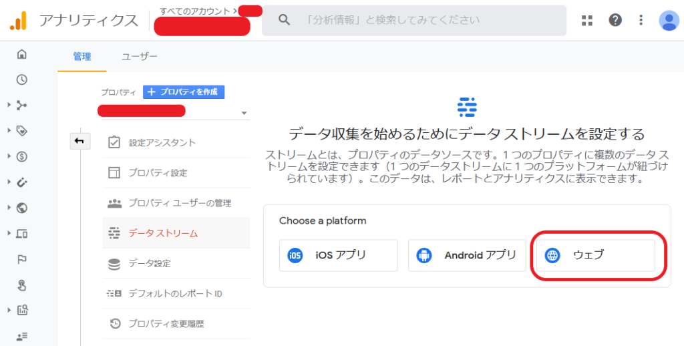
Task: Click プロパティを作成 button
Action: (184, 92)
